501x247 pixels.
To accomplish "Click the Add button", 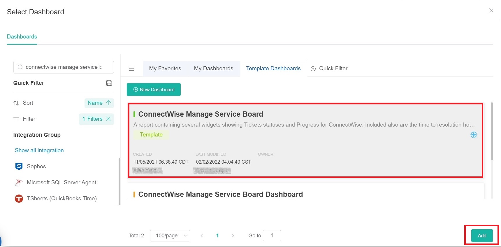I will click(482, 236).
